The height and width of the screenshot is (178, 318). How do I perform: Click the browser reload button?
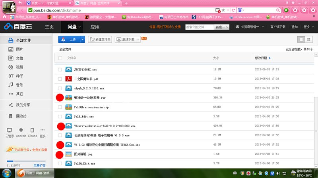point(233,10)
